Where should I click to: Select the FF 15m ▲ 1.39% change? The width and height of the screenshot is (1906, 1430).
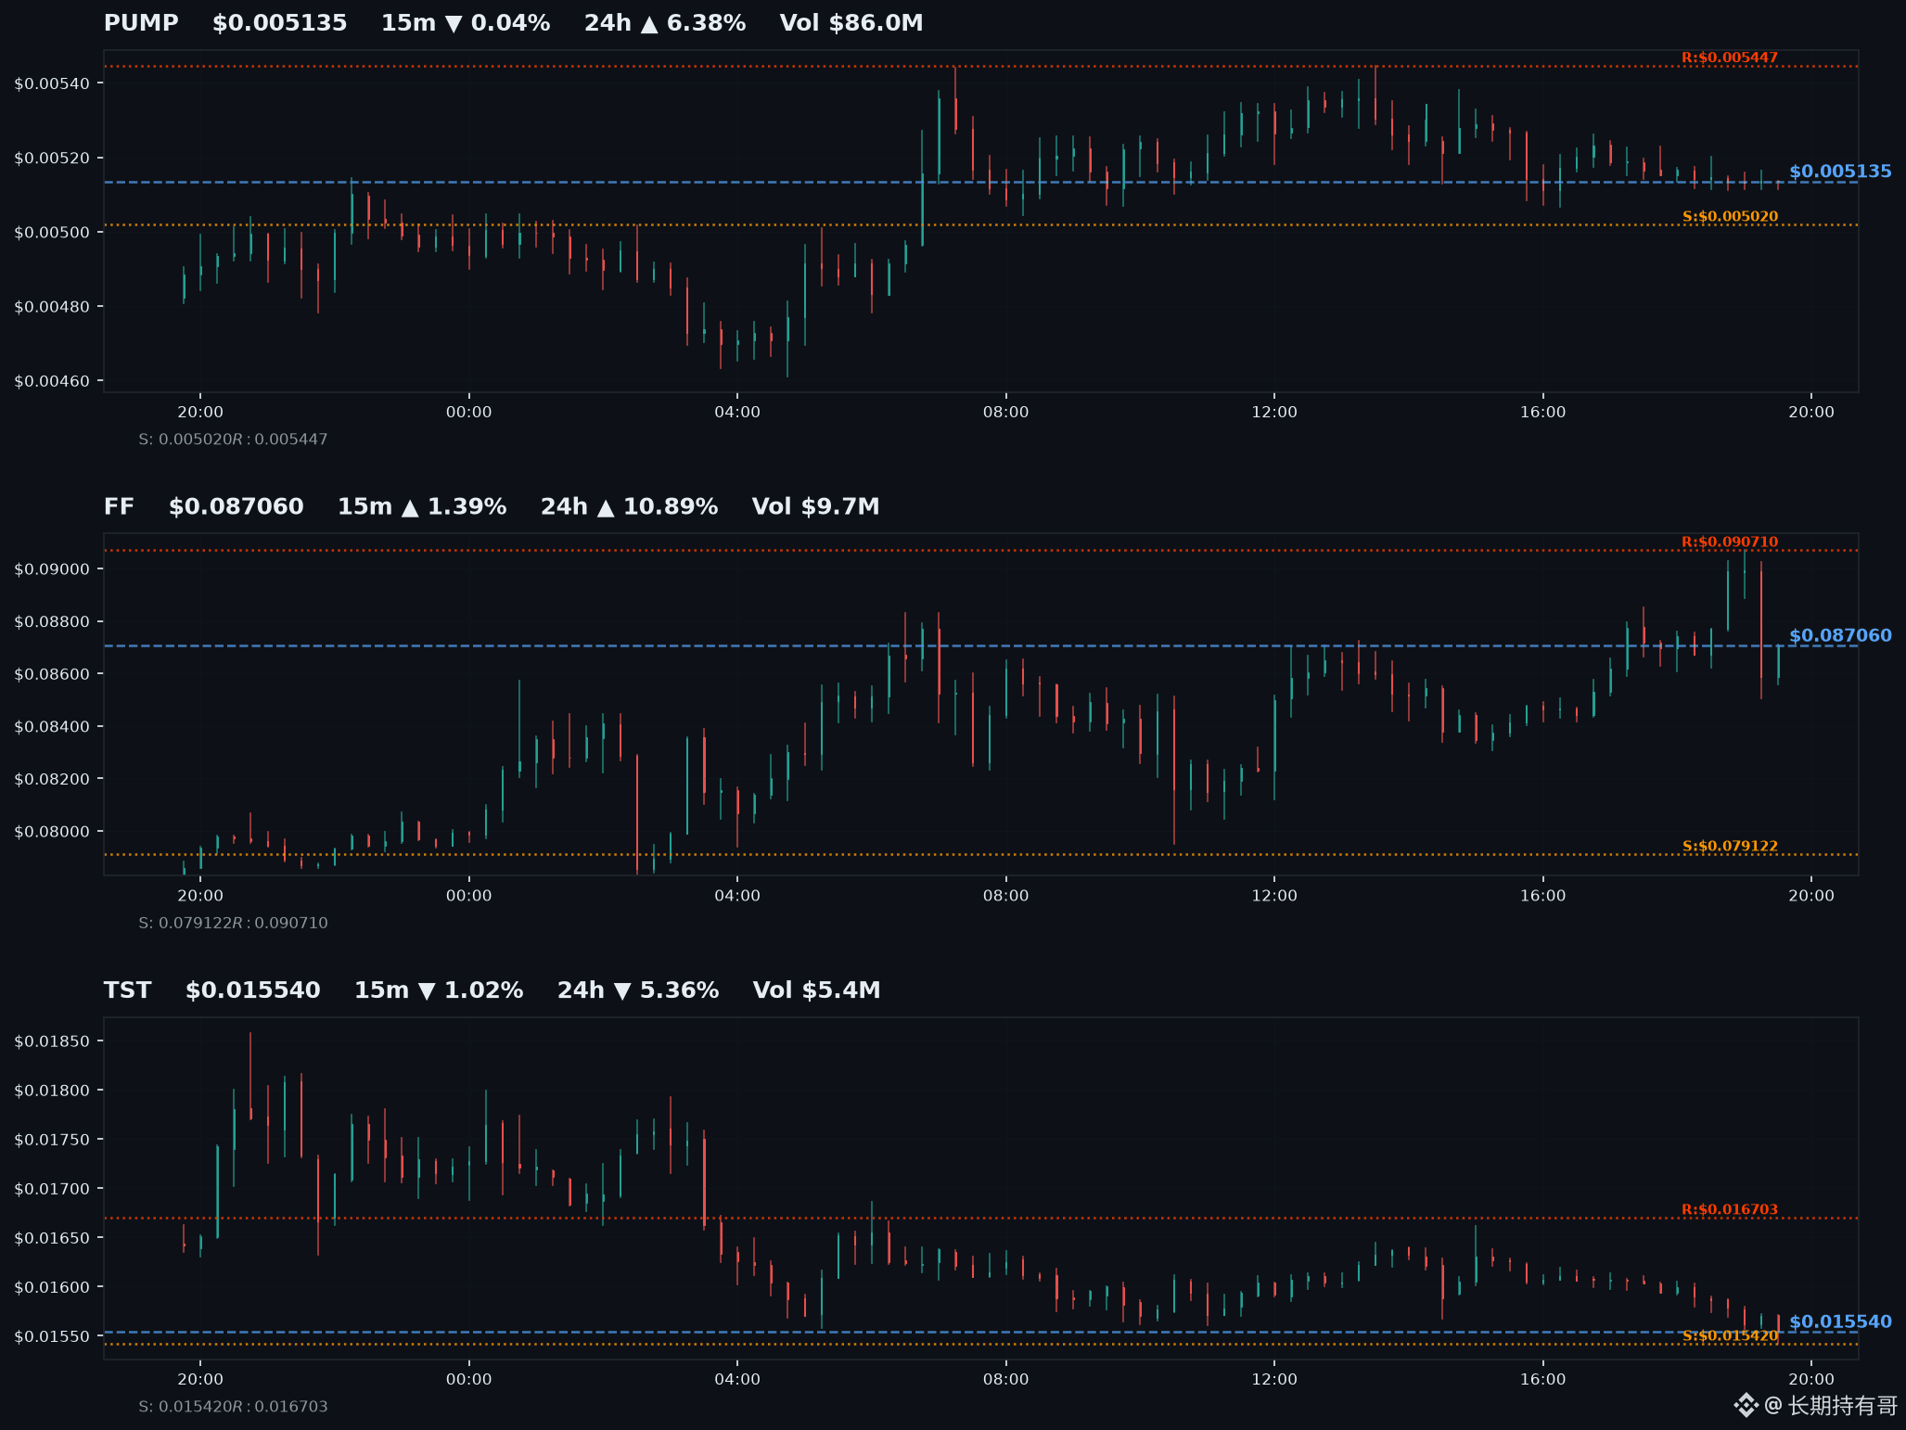(x=422, y=506)
